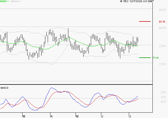The height and width of the screenshot is (118, 168).
Task: Click the TEC copyright timestamp text
Action: coord(137,1)
